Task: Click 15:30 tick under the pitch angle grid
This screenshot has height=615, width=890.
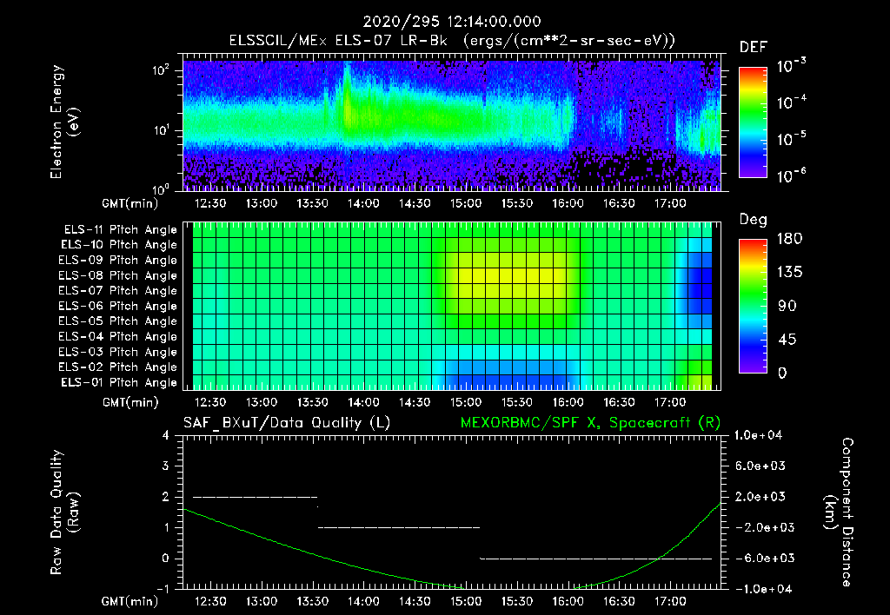Action: 516,402
